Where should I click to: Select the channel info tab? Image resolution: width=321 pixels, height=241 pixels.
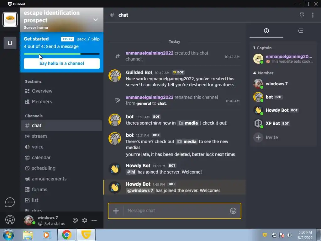point(266,31)
